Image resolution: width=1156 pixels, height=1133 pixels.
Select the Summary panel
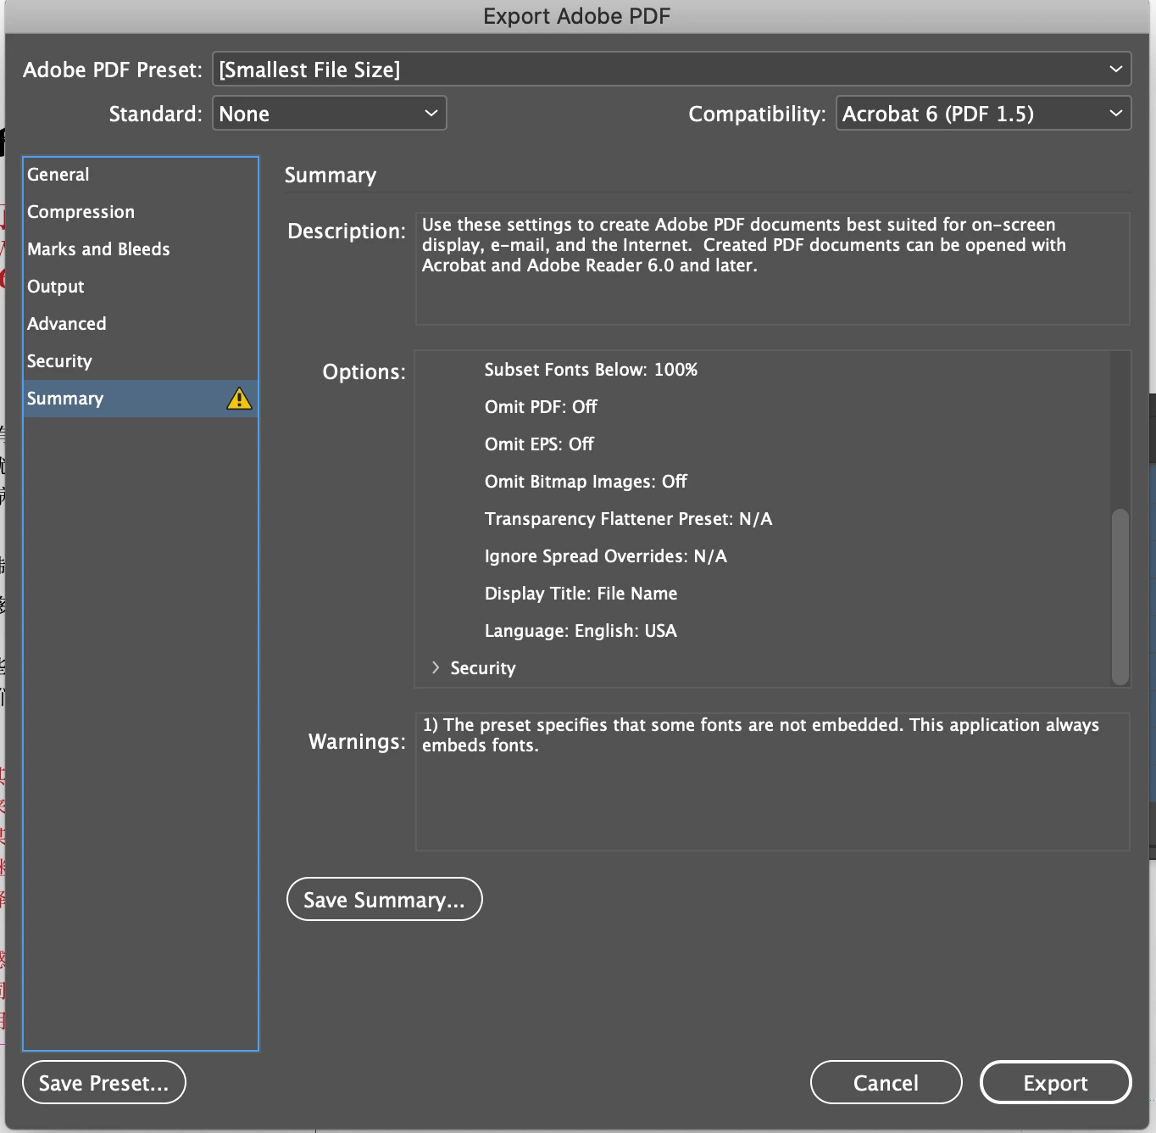point(141,399)
